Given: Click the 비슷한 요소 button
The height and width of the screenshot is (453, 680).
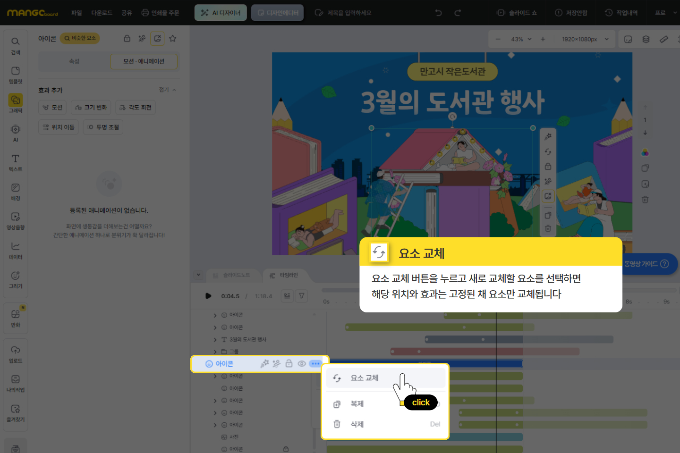Looking at the screenshot, I should (x=80, y=38).
